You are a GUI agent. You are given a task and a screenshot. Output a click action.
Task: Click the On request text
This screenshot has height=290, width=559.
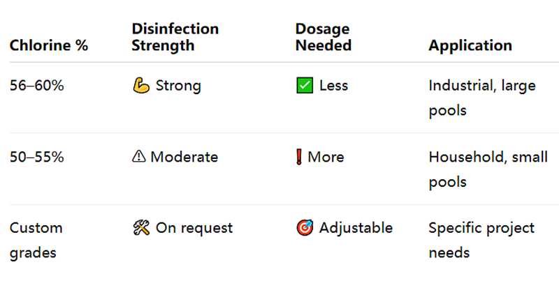194,228
